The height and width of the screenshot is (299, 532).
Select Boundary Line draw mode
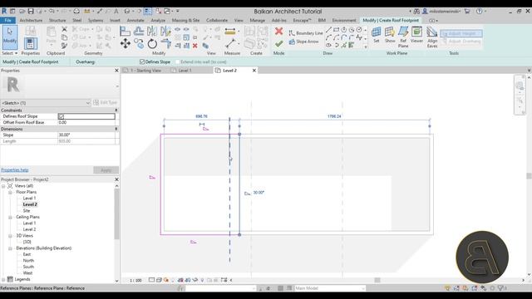(x=306, y=33)
